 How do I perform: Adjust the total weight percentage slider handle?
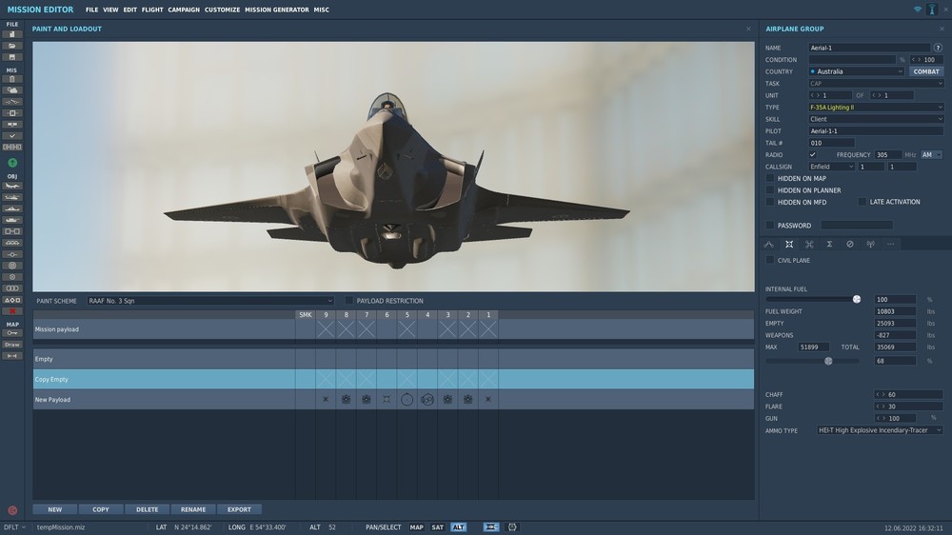pos(828,361)
